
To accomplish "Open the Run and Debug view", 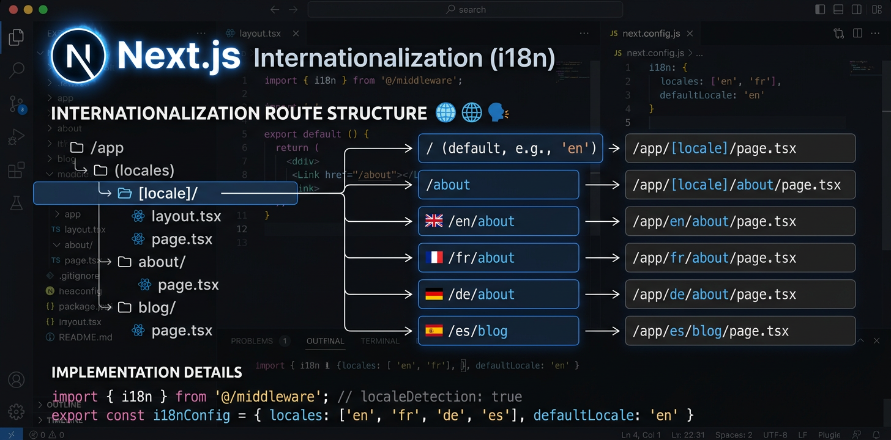I will coord(17,137).
